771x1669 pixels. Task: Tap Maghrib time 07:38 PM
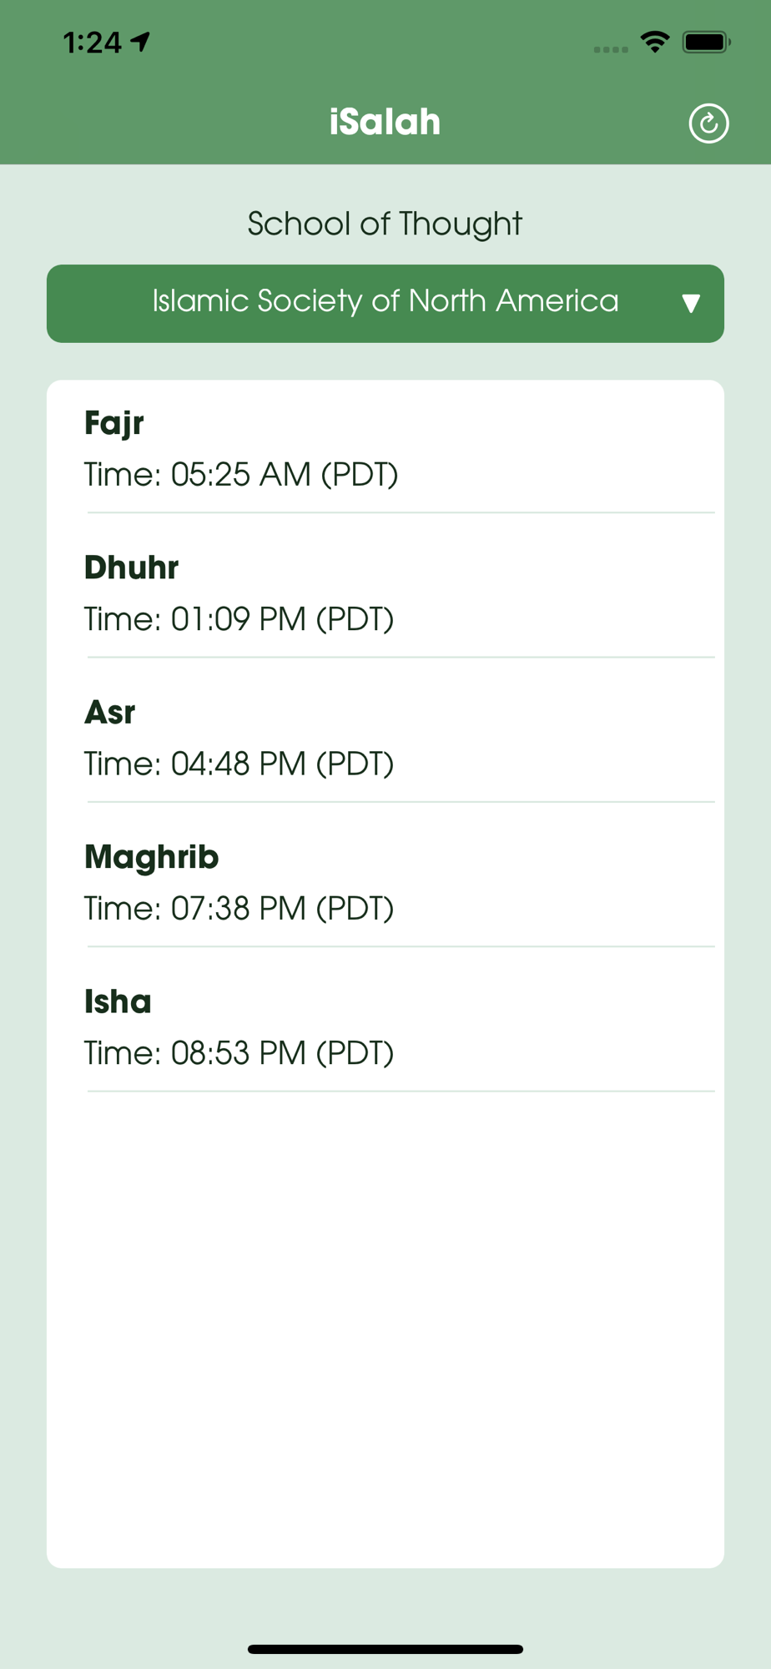pyautogui.click(x=239, y=908)
